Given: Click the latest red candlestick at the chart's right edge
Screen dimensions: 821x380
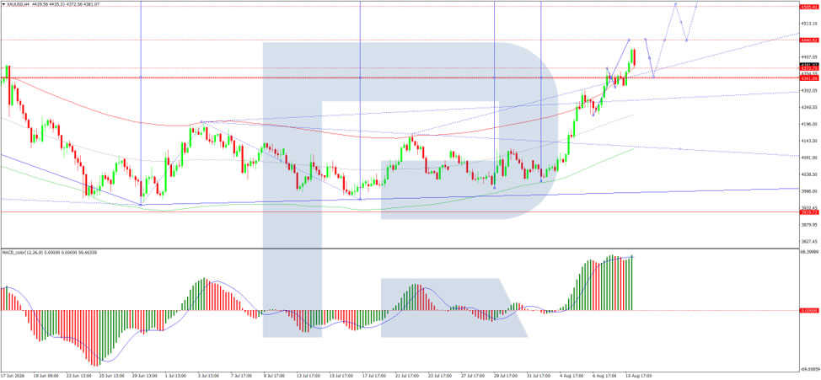Looking at the screenshot, I should pyautogui.click(x=634, y=57).
